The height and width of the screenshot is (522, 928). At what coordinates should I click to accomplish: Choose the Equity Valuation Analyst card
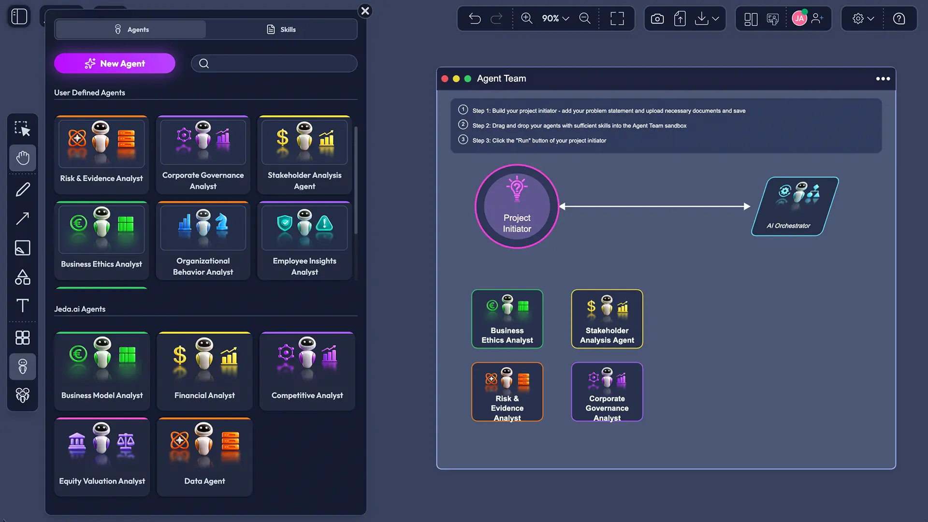[102, 457]
